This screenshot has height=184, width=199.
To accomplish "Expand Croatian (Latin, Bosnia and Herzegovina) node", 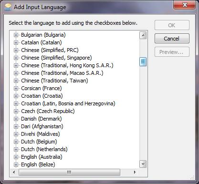I will [16, 103].
